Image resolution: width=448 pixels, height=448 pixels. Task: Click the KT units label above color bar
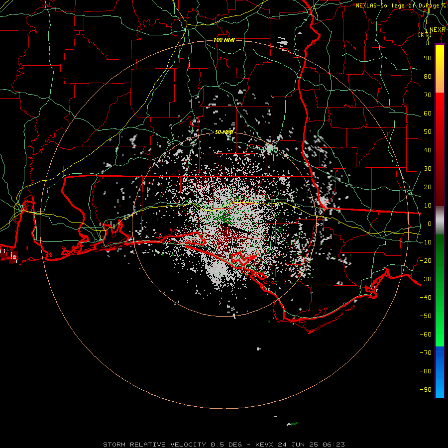pos(425,35)
